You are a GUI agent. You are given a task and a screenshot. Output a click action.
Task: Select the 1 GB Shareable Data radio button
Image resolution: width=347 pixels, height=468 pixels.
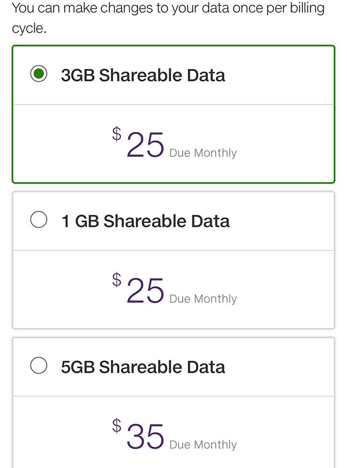click(x=38, y=220)
